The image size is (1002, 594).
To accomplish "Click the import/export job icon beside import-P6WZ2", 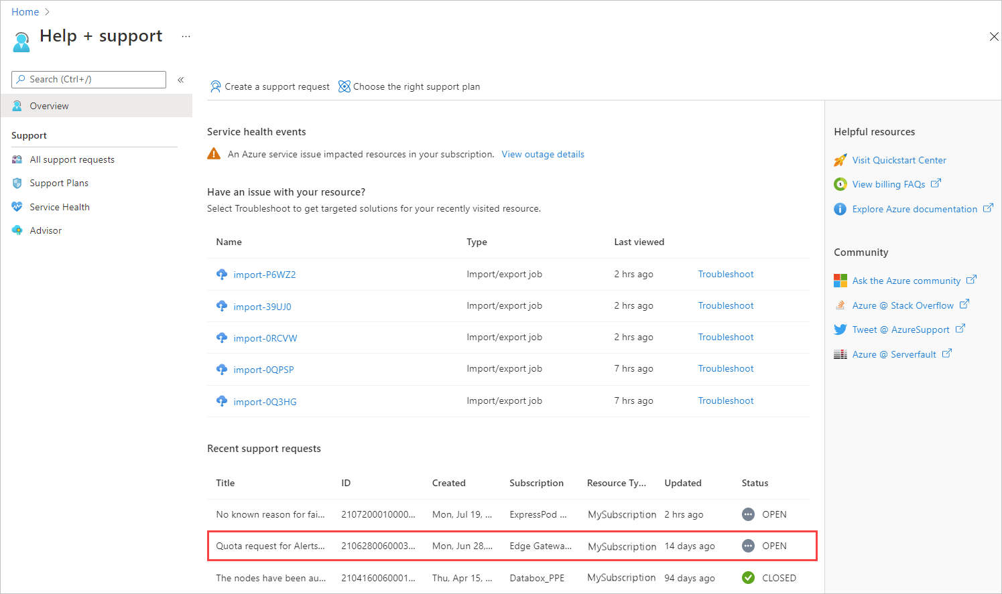I will [x=222, y=273].
